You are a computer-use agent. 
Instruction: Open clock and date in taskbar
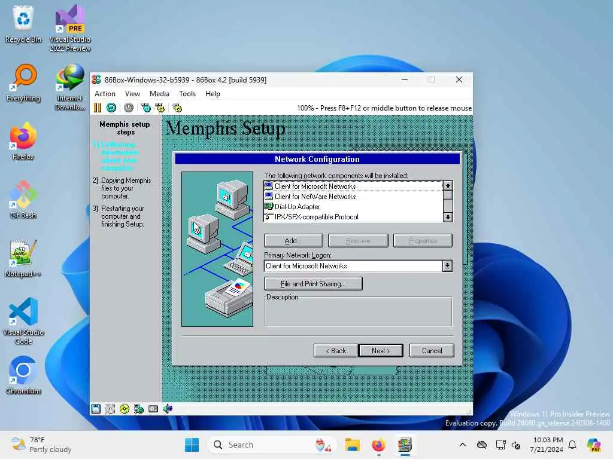pyautogui.click(x=547, y=445)
